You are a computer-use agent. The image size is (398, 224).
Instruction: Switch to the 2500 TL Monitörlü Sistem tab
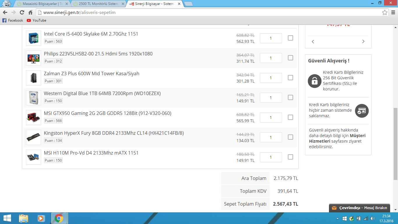pos(99,4)
